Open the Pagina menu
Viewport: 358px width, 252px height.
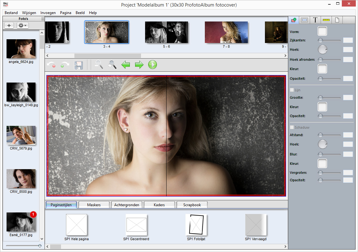point(65,13)
